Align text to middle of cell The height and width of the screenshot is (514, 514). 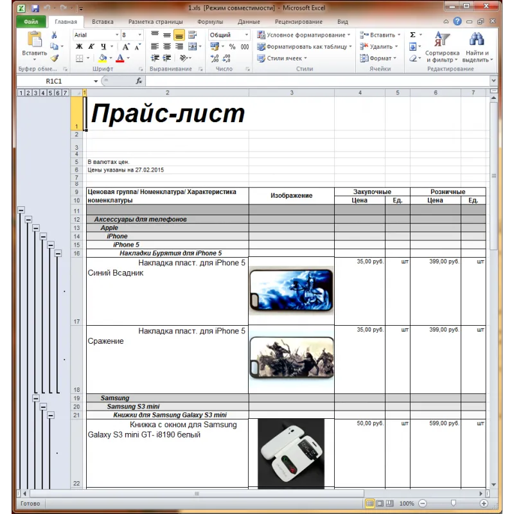point(167,35)
